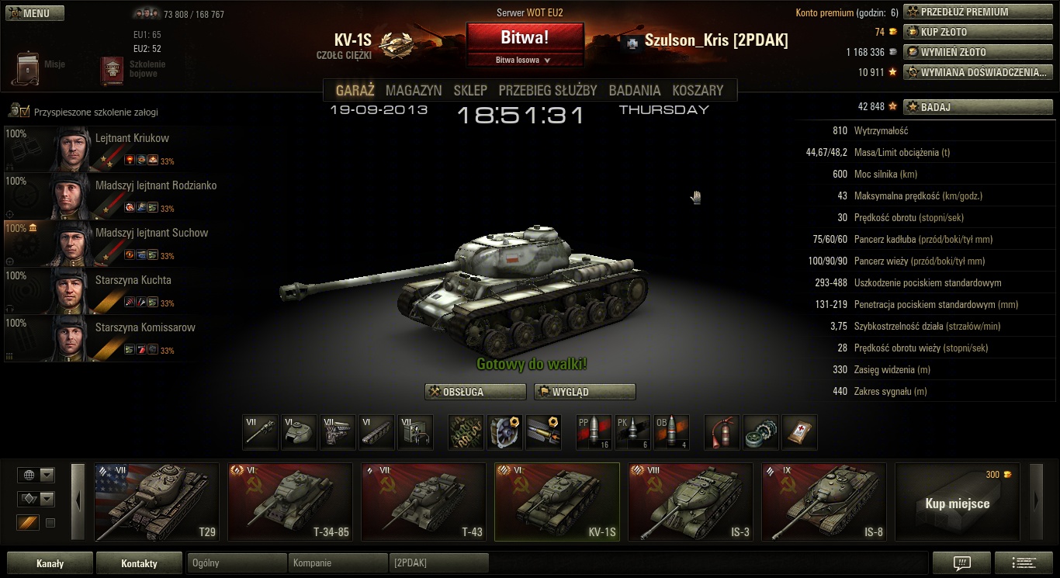Click the camouflage net equipment slot
The height and width of the screenshot is (578, 1060).
coord(466,432)
